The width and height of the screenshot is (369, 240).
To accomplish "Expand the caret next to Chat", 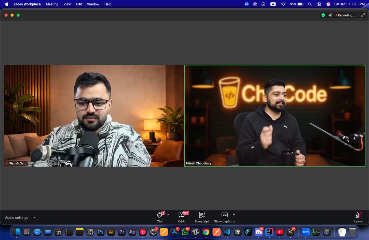I will [x=168, y=215].
